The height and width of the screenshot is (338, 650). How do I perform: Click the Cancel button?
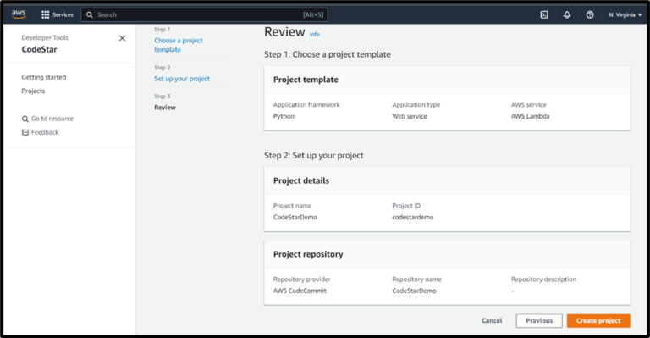click(x=492, y=320)
